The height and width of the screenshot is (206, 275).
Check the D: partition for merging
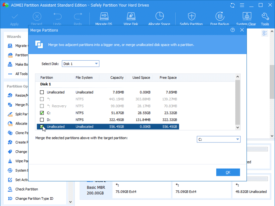coord(41,120)
